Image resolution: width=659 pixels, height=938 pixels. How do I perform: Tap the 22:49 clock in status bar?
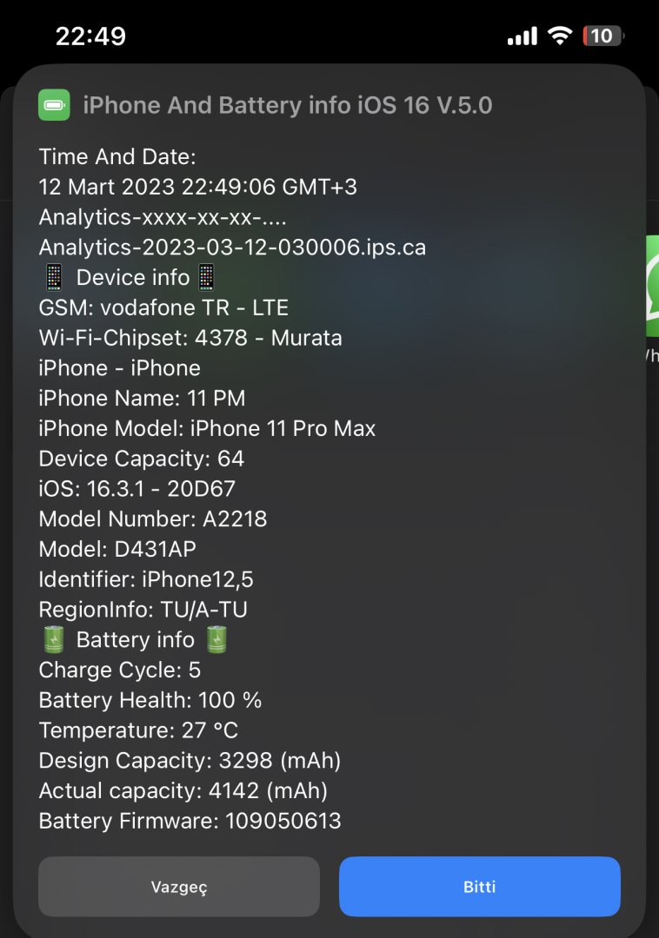point(91,36)
